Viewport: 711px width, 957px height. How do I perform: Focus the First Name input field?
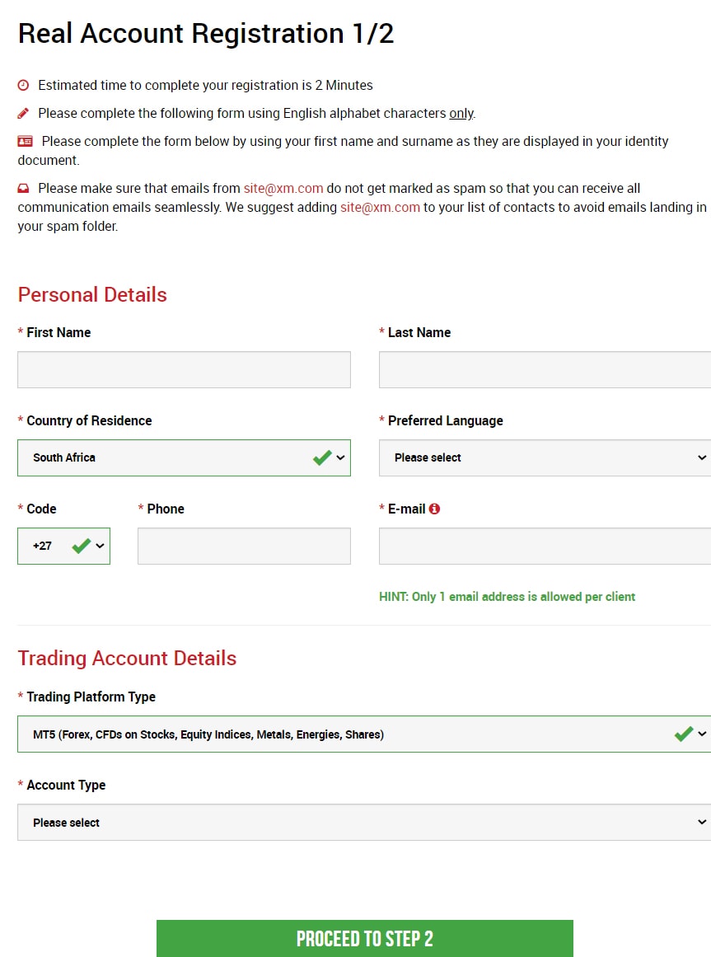click(184, 369)
